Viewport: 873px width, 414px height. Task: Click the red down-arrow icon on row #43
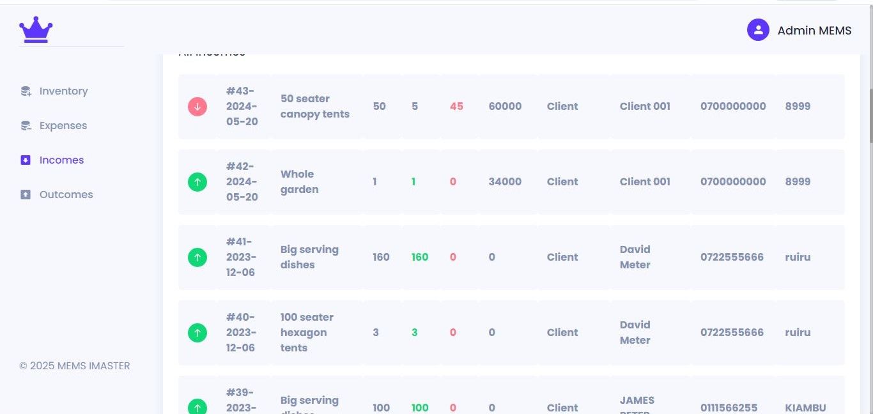(x=197, y=107)
